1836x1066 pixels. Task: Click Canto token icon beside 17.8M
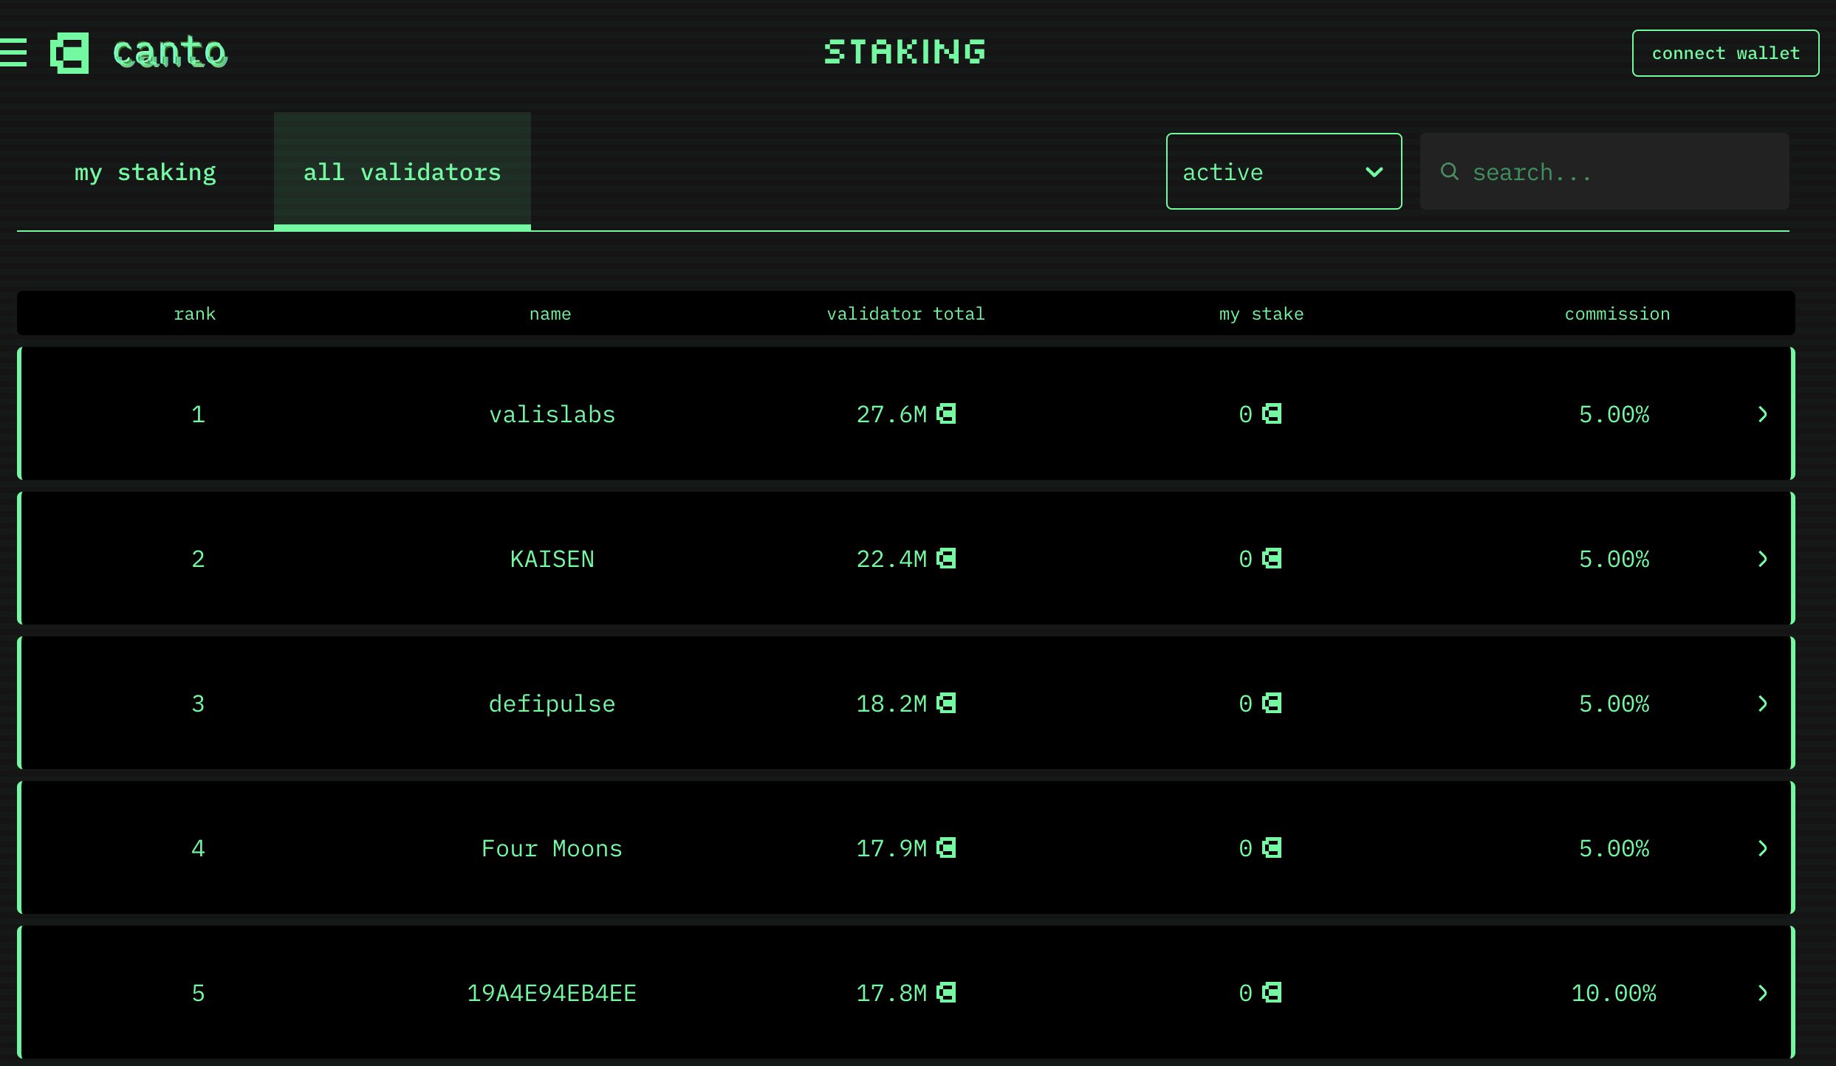point(946,993)
